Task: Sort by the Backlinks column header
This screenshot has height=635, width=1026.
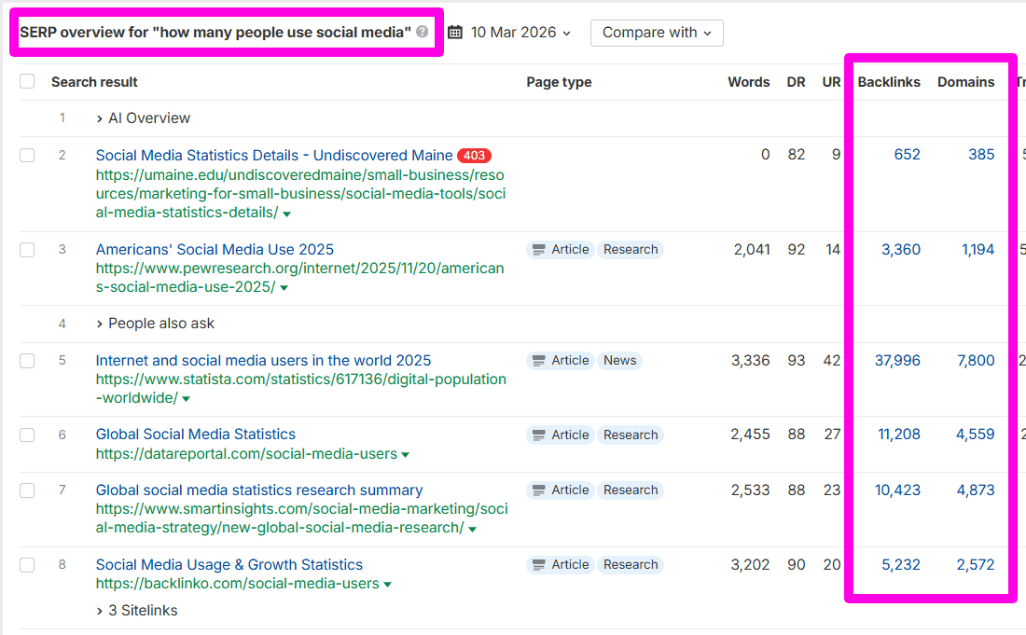Action: click(889, 82)
